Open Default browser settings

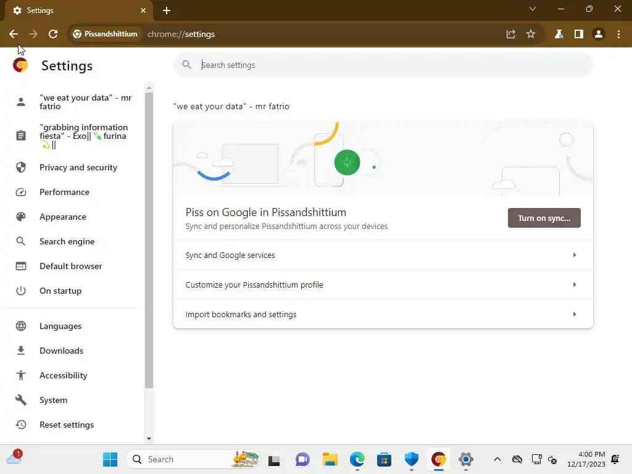point(73,266)
